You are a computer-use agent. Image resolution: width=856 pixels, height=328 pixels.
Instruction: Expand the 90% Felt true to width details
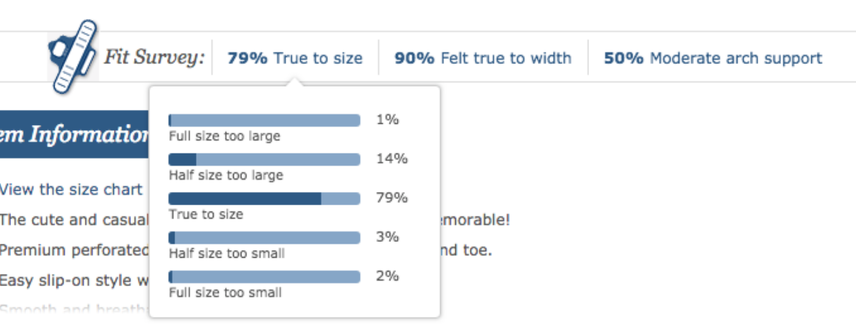(x=483, y=58)
